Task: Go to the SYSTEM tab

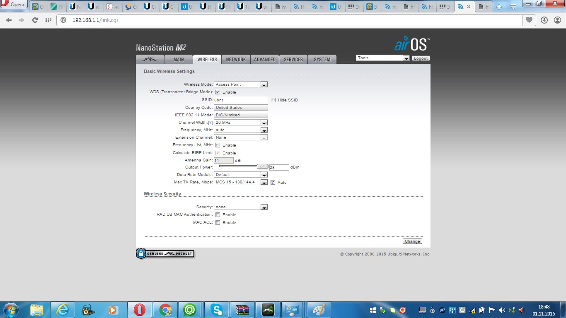Action: point(322,59)
